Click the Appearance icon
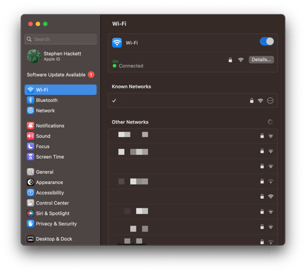 [x=30, y=182]
